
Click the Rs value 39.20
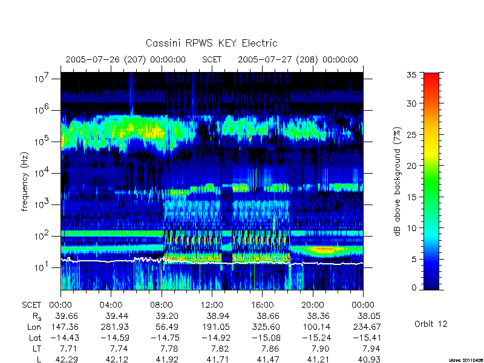tap(168, 316)
